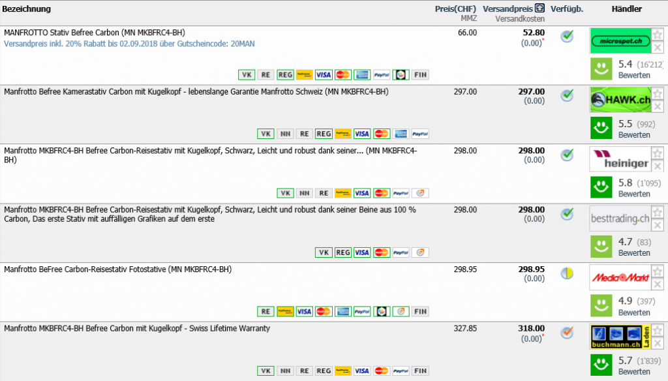Viewport: 668px width, 381px height.
Task: Click MasterCard icon in besttrading.ch row
Action: point(381,252)
